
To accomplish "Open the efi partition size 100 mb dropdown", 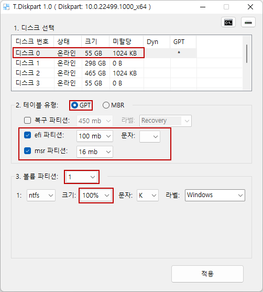I will click(x=95, y=136).
